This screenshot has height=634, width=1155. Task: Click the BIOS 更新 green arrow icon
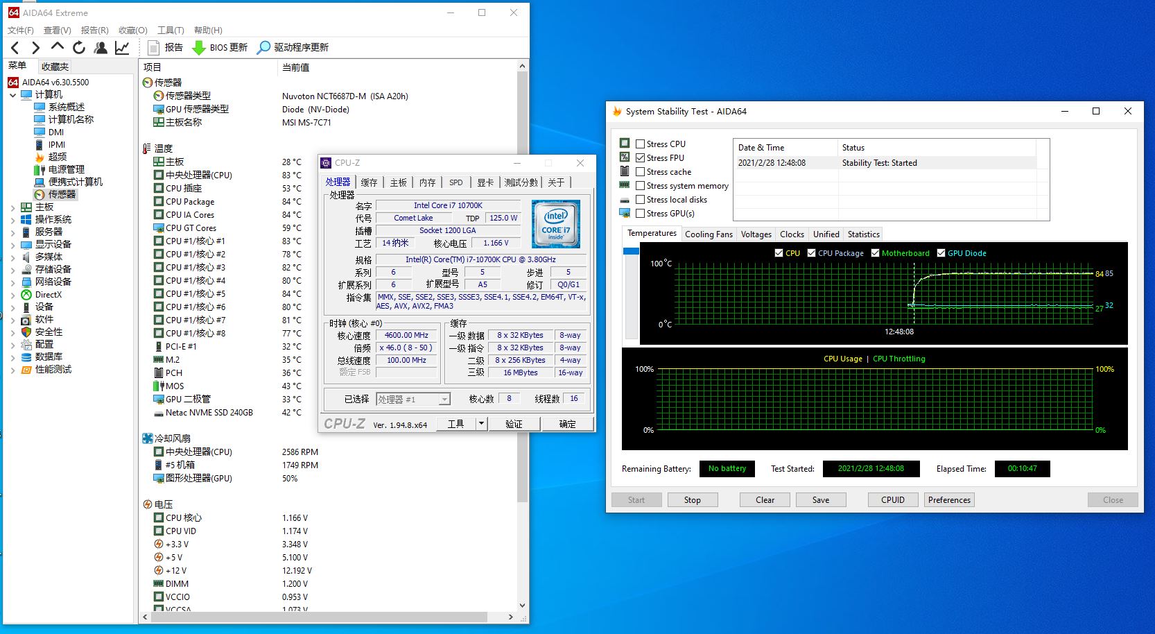pos(199,47)
